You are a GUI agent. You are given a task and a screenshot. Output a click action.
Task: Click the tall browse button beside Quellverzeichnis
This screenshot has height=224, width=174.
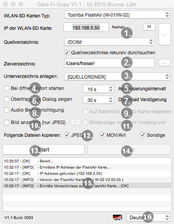(x=165, y=34)
